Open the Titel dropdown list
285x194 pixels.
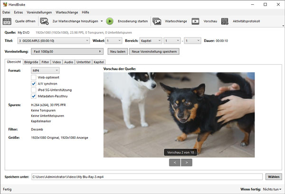(54, 40)
